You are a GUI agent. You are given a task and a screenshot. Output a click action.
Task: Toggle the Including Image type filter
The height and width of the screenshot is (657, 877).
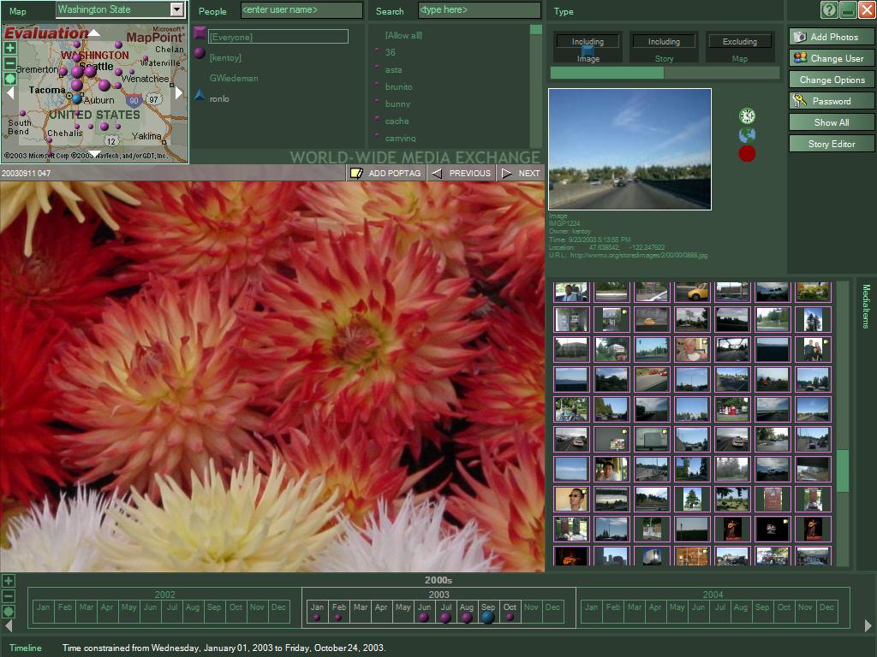point(588,48)
